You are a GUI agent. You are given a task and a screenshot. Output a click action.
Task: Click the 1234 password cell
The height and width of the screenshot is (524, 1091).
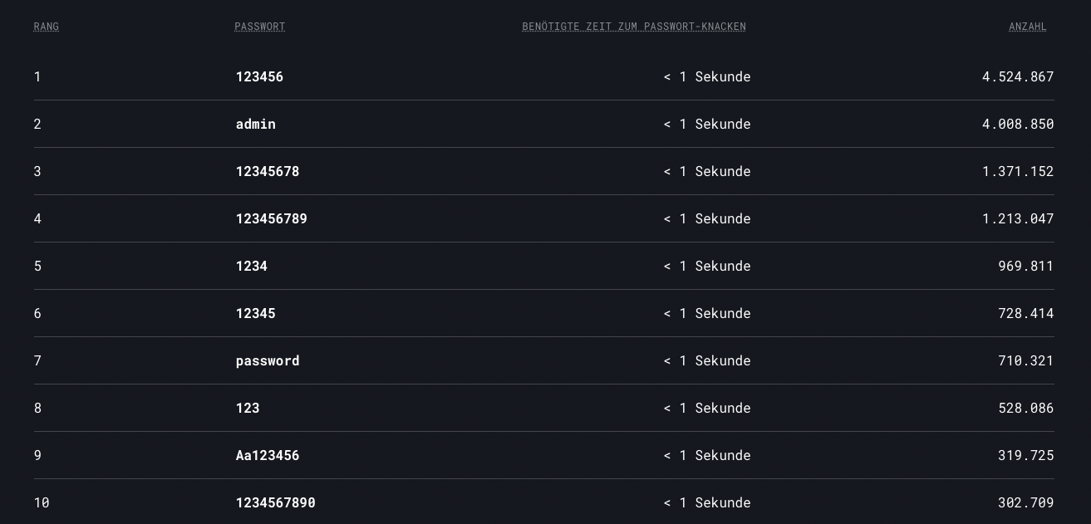(x=252, y=266)
